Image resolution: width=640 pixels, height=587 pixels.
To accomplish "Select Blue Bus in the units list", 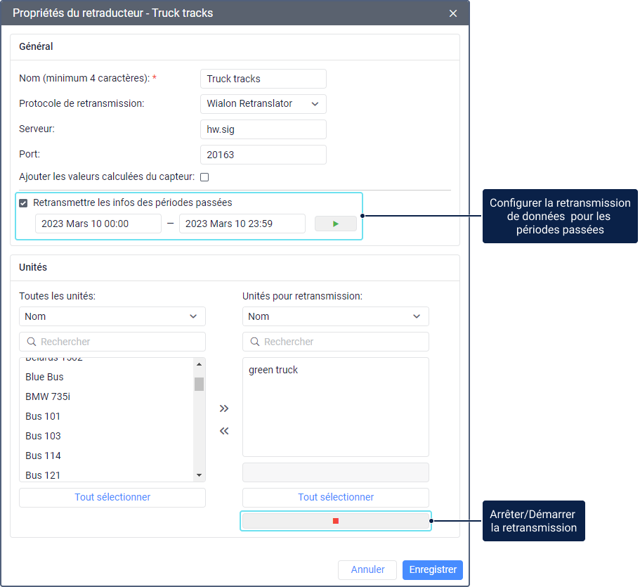I will coord(44,377).
